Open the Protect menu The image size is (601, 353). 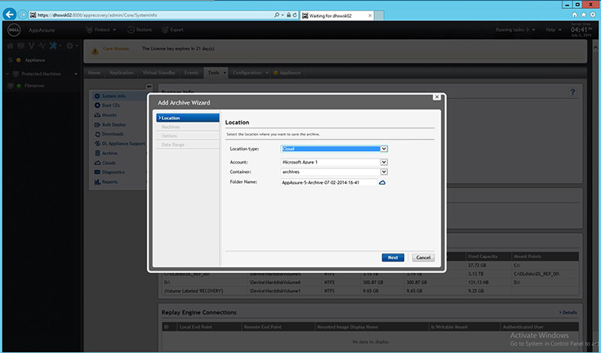click(x=101, y=29)
